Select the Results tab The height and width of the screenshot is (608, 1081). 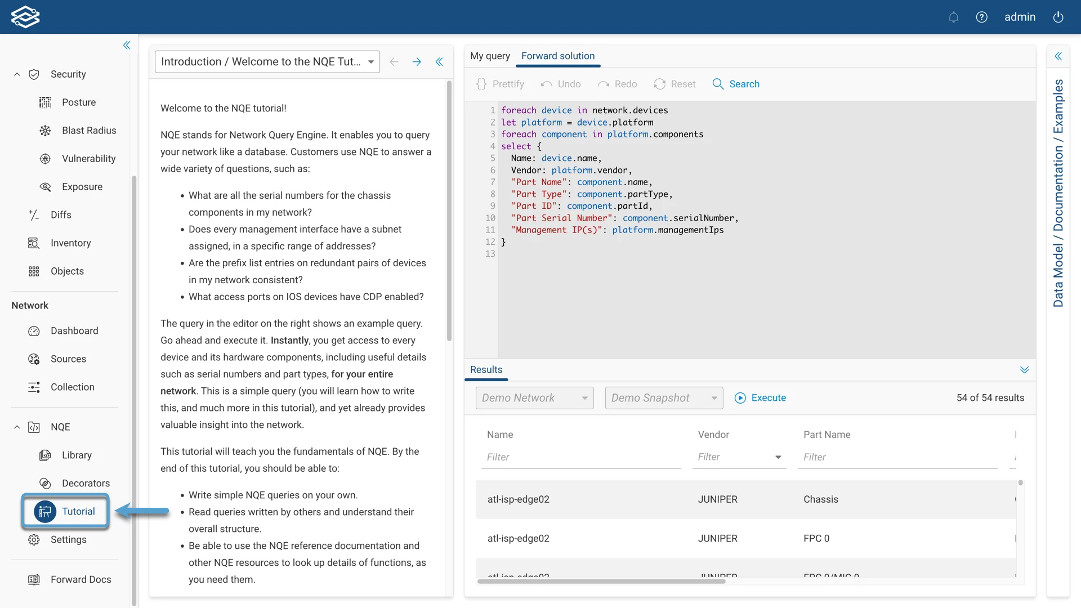pyautogui.click(x=486, y=369)
